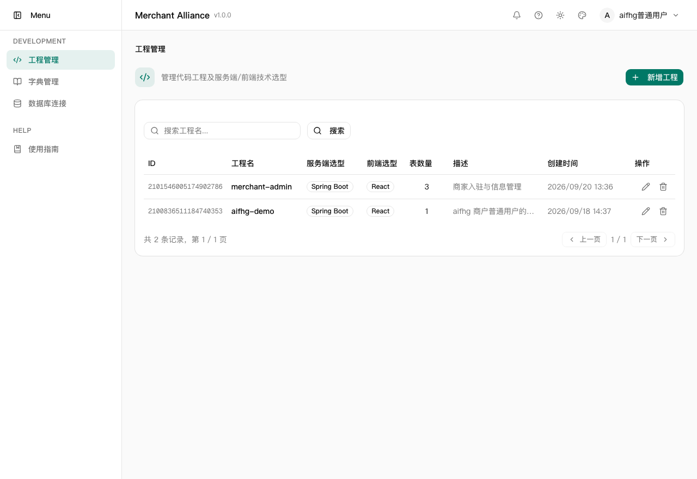Click the 新增工程 button
Viewport: 697px width, 479px height.
coord(654,77)
